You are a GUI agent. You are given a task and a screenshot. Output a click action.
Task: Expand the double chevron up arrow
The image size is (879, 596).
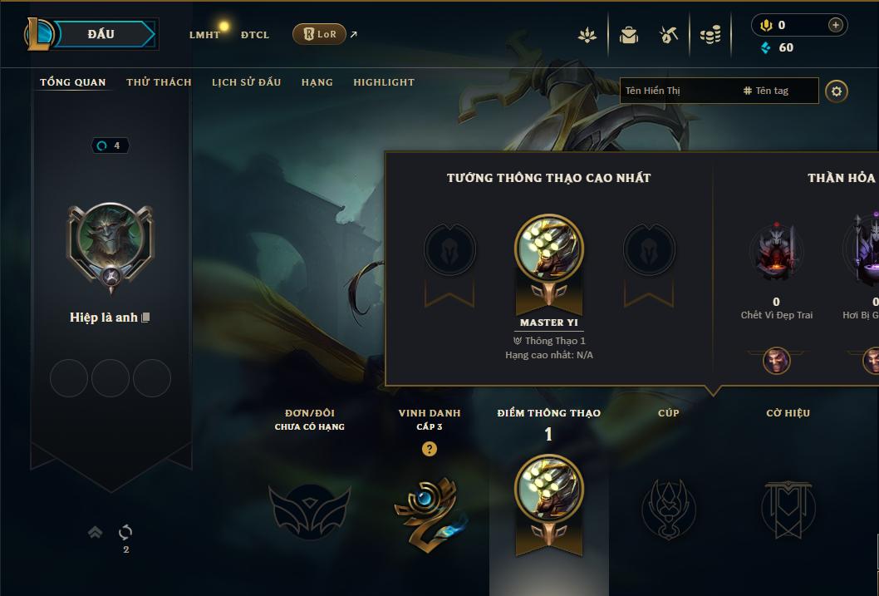coord(96,531)
